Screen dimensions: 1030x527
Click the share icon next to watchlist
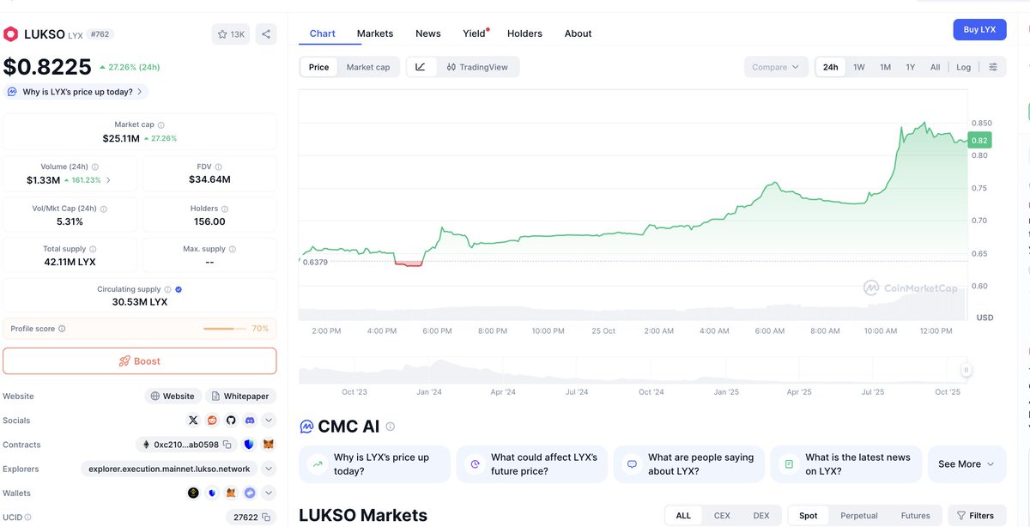[266, 34]
